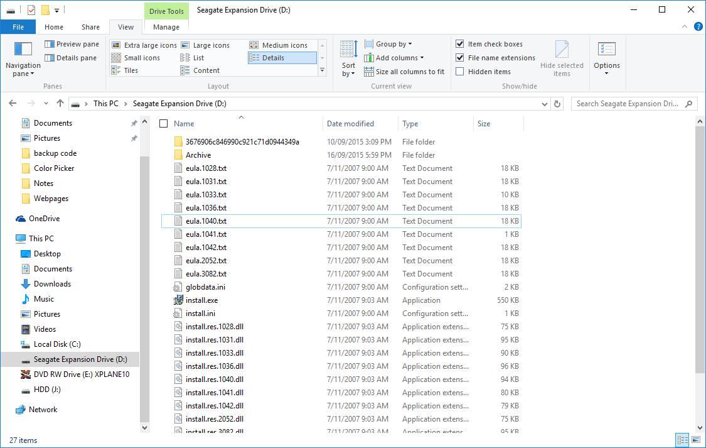Switch to the Home ribbon tab
This screenshot has height=448, width=706.
pyautogui.click(x=53, y=26)
